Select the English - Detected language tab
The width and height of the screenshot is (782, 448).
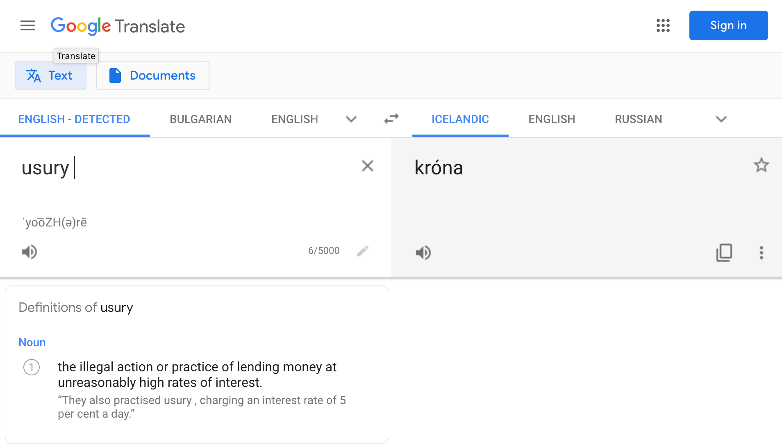coord(74,119)
